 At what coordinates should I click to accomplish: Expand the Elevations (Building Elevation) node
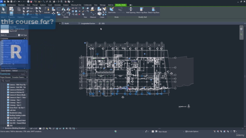pyautogui.click(x=3, y=128)
